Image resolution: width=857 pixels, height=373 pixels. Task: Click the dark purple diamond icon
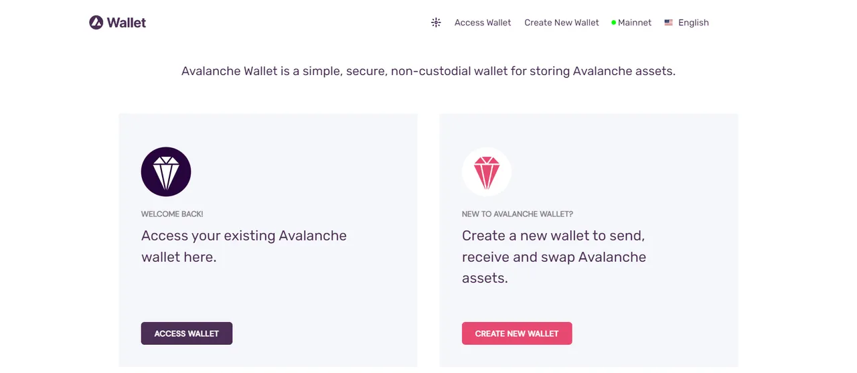166,171
